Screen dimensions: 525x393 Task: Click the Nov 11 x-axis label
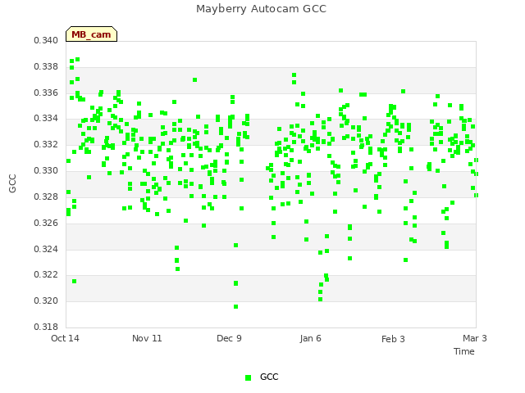[147, 338]
